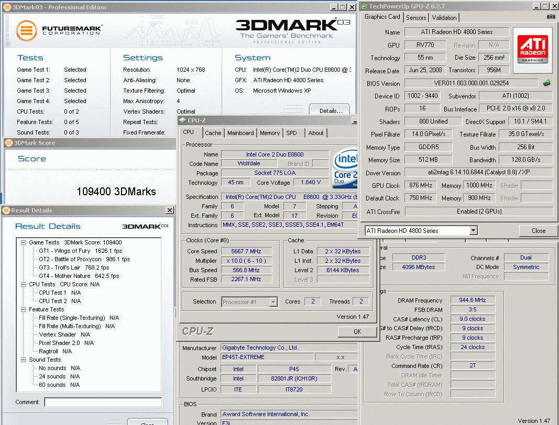Click the DRAM Frequency 944.6 MHz value
This screenshot has width=559, height=425.
(x=473, y=300)
